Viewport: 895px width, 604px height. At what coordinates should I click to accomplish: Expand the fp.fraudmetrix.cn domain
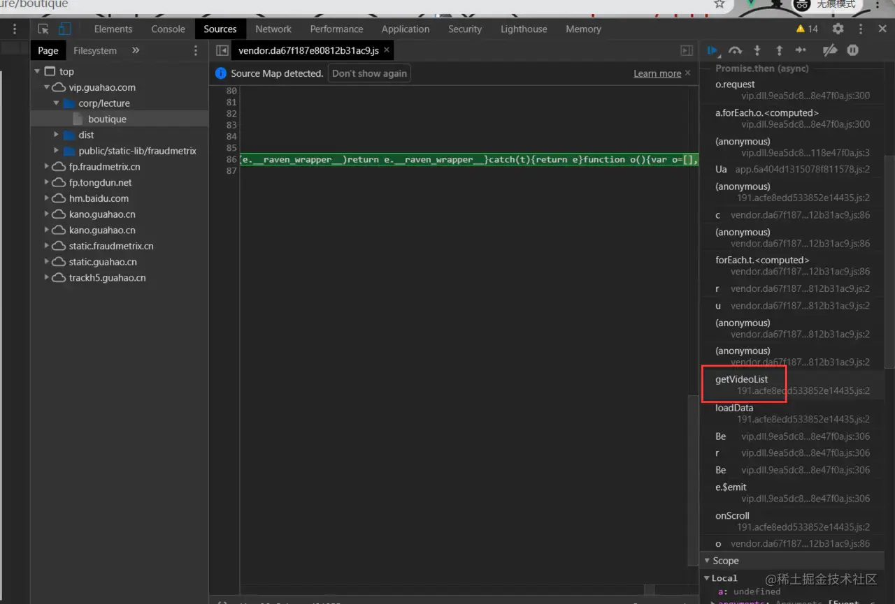pyautogui.click(x=47, y=167)
